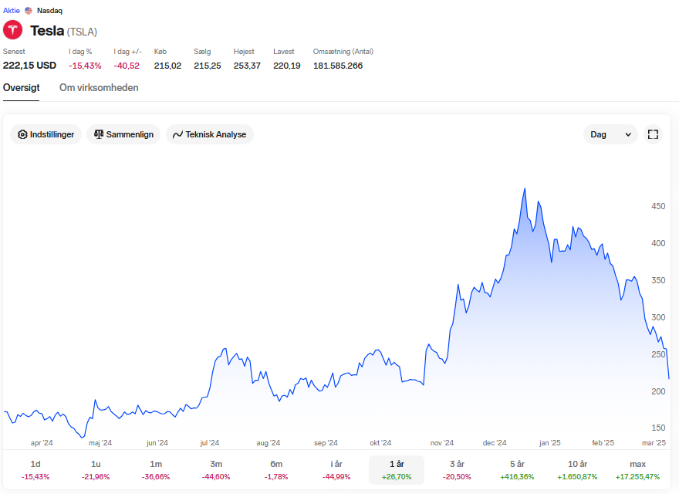Click the 250 y-axis label
Image resolution: width=679 pixels, height=494 pixels.
tap(658, 354)
